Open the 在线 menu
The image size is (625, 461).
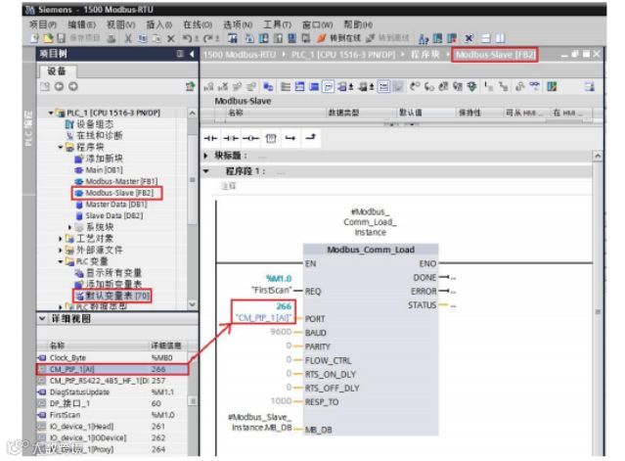[x=198, y=24]
